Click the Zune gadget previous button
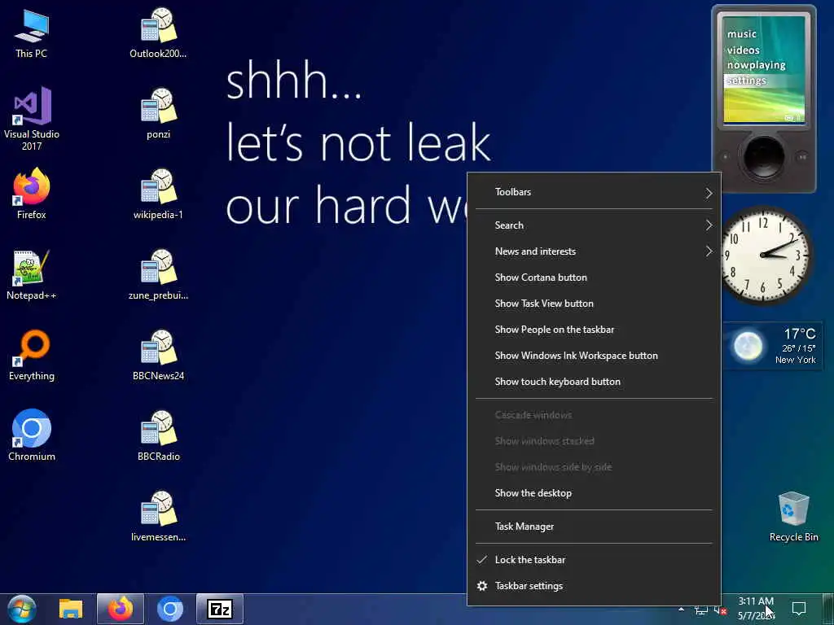Viewport: 834px width, 625px height. point(726,157)
